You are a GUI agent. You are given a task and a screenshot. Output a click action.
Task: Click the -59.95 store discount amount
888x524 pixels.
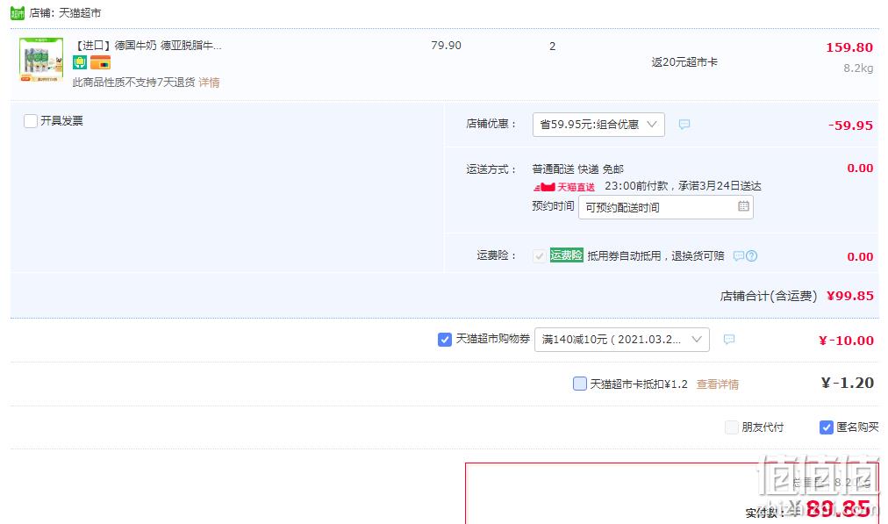(x=850, y=126)
